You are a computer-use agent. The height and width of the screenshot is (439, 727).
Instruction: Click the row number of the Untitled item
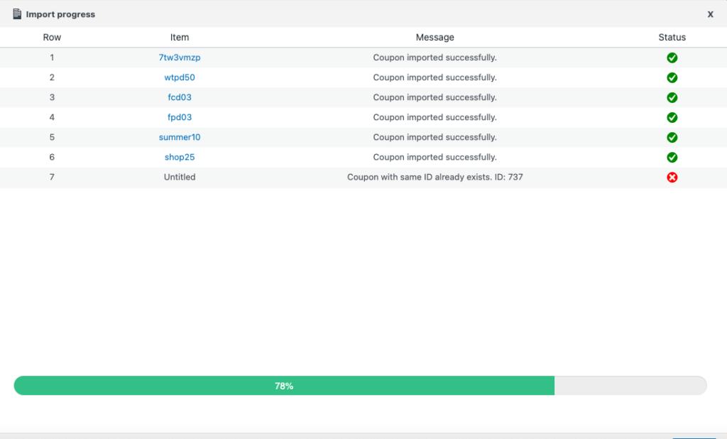[52, 178]
